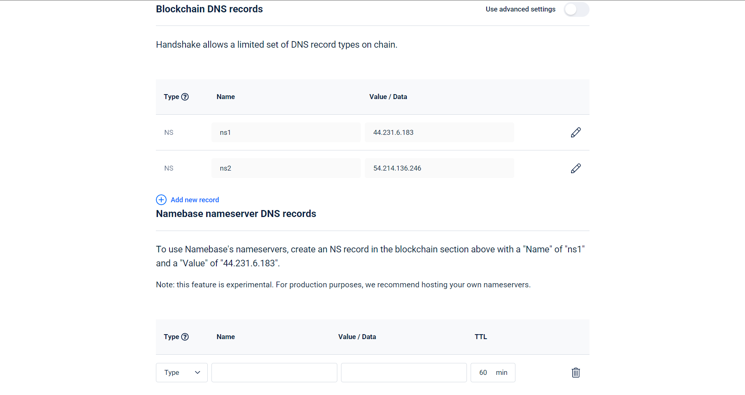Open the Type dropdown in Namebase records
The width and height of the screenshot is (745, 395).
[182, 373]
